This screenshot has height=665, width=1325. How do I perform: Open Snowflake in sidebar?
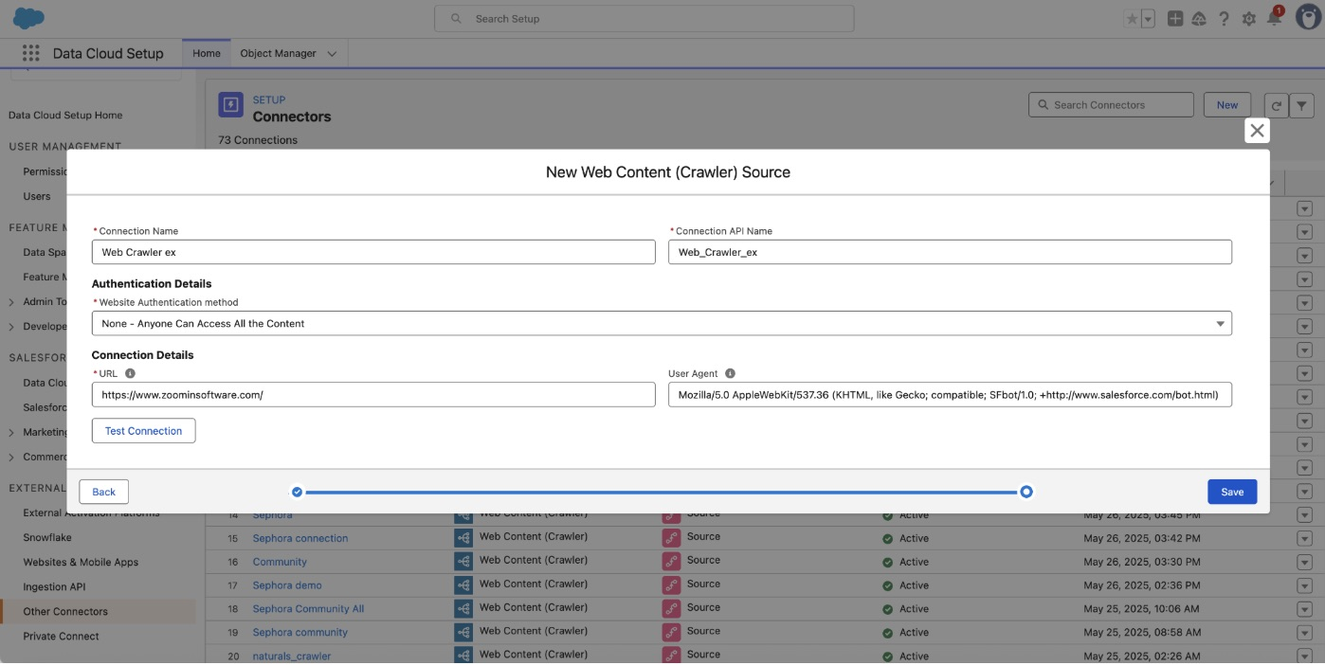[x=47, y=538]
